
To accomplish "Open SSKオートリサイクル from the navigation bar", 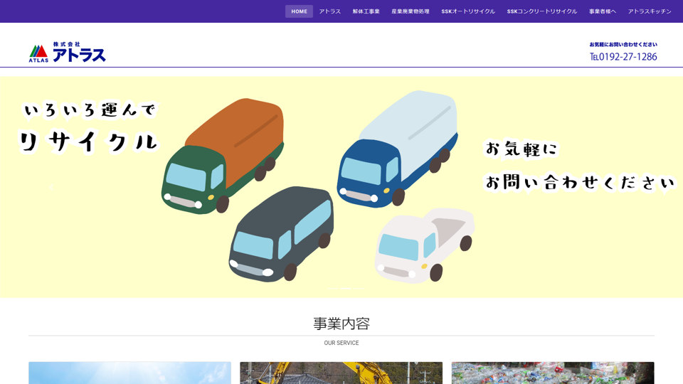I will point(467,11).
